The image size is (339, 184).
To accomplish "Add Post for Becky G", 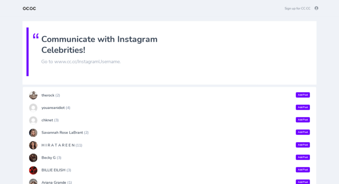I will tap(303, 157).
